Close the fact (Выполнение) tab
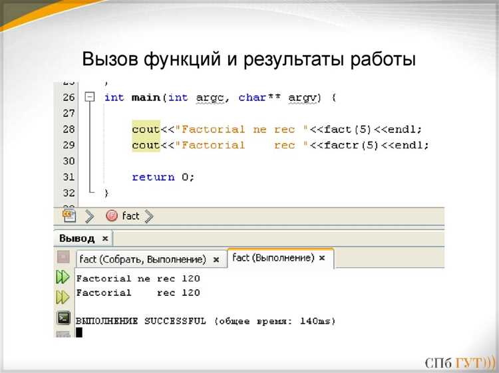 [x=322, y=257]
